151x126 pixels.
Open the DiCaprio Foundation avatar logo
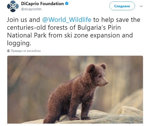point(13,6)
